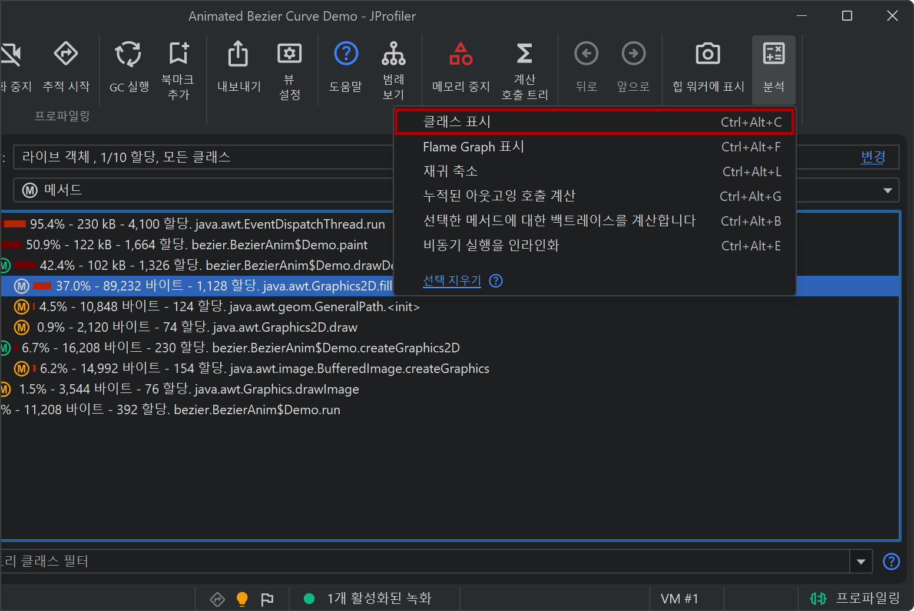Stop memory recording with 메모리 중지

[x=461, y=55]
